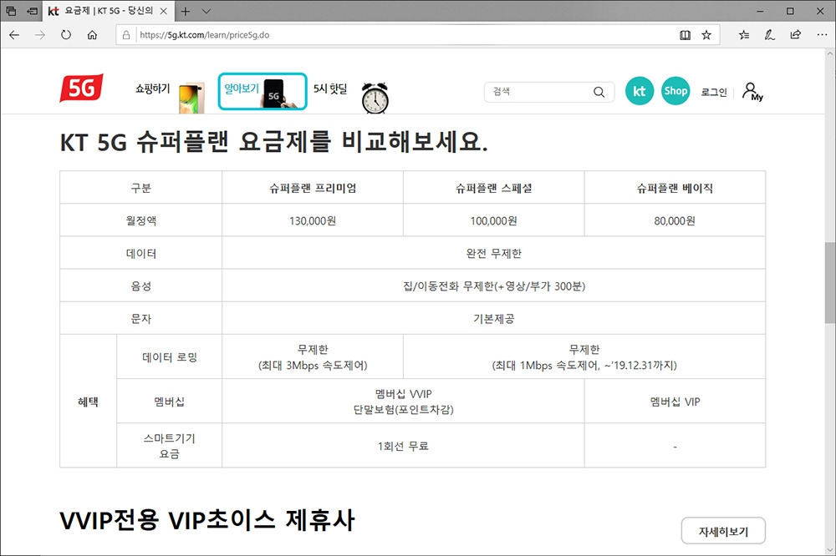The image size is (836, 556).
Task: Click the browser Back arrow
Action: [x=14, y=35]
